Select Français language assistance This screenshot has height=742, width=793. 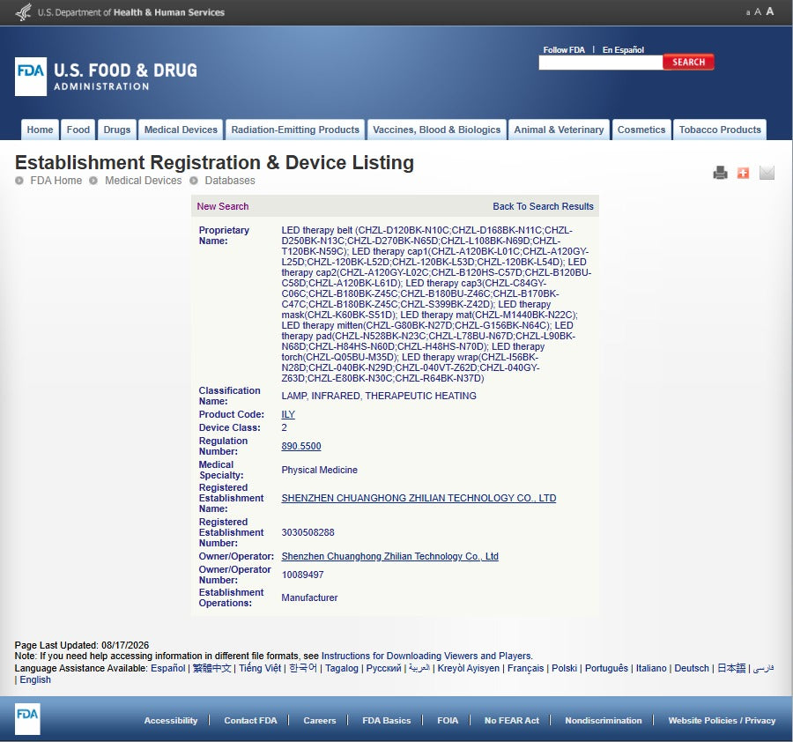(525, 668)
